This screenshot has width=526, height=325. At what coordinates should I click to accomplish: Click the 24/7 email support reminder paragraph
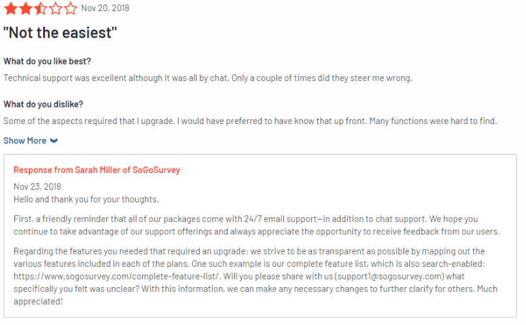[256, 225]
